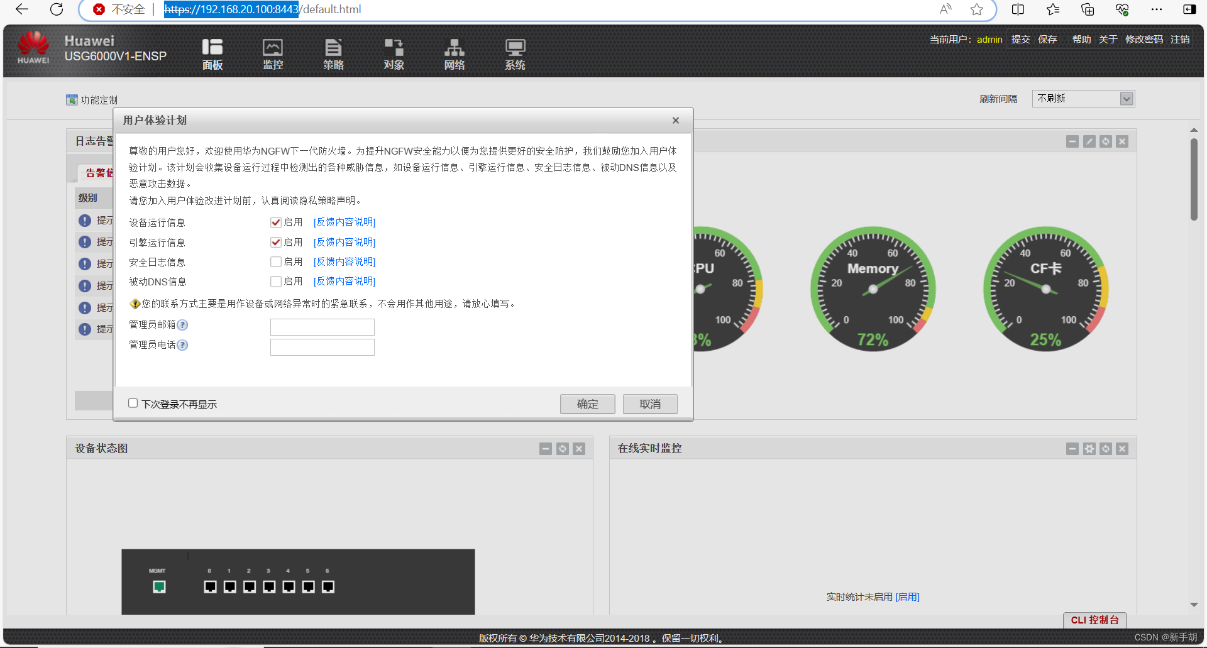Click browser back arrow

[22, 9]
